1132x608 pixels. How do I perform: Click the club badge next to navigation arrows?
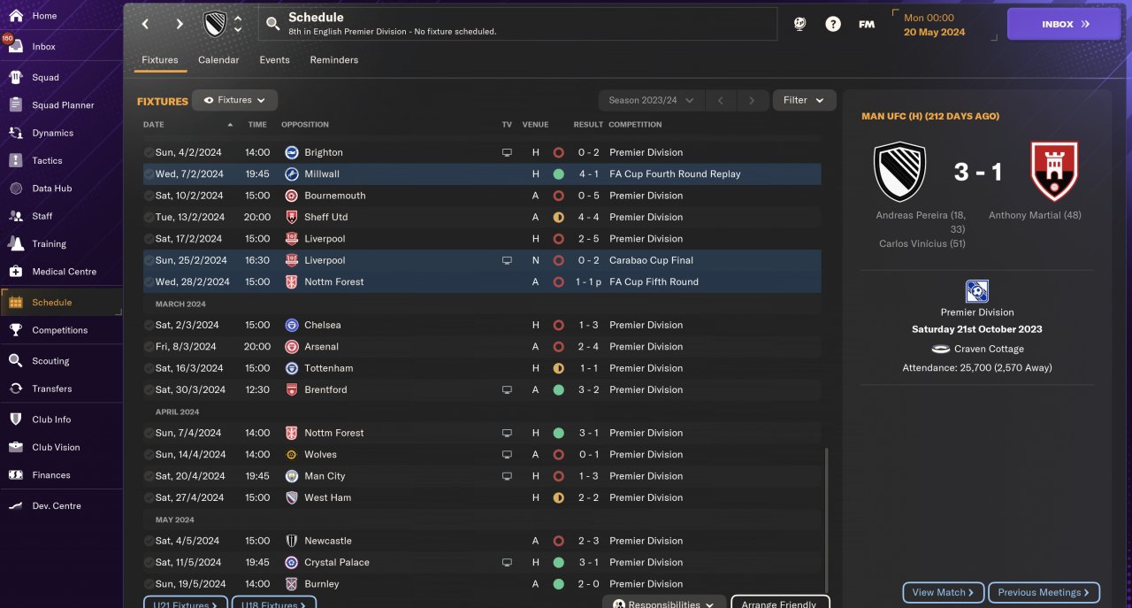pyautogui.click(x=215, y=25)
